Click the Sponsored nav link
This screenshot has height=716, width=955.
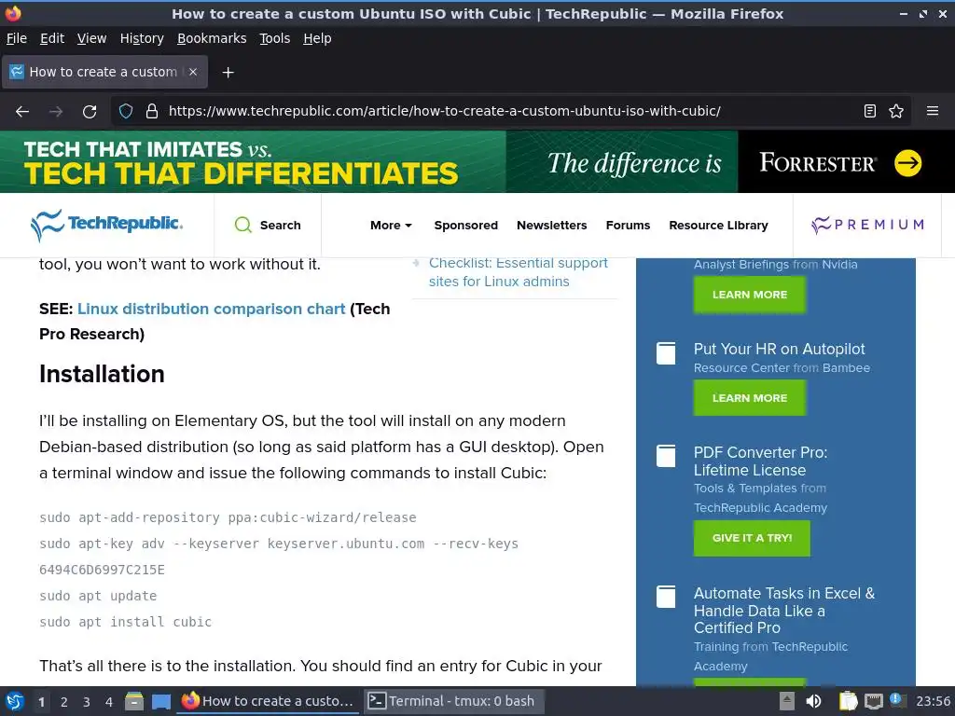pyautogui.click(x=466, y=226)
